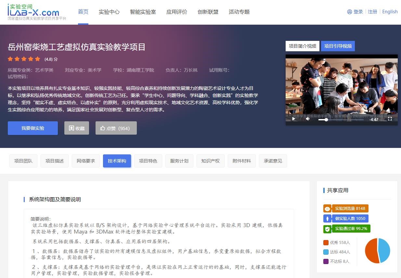
Task: Click the video progress slider
Action: coord(341,119)
